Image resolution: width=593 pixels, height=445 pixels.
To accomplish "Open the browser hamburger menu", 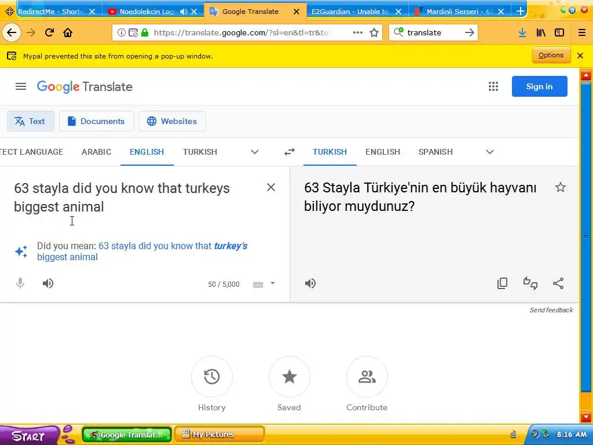I will 582,32.
